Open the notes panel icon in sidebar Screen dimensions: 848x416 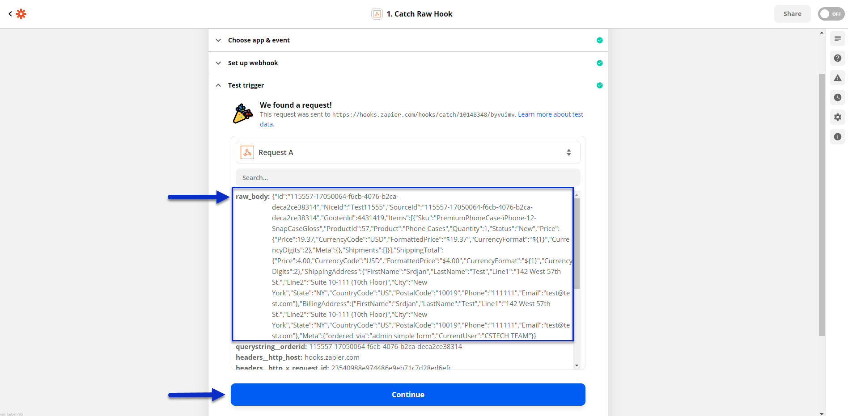[838, 38]
